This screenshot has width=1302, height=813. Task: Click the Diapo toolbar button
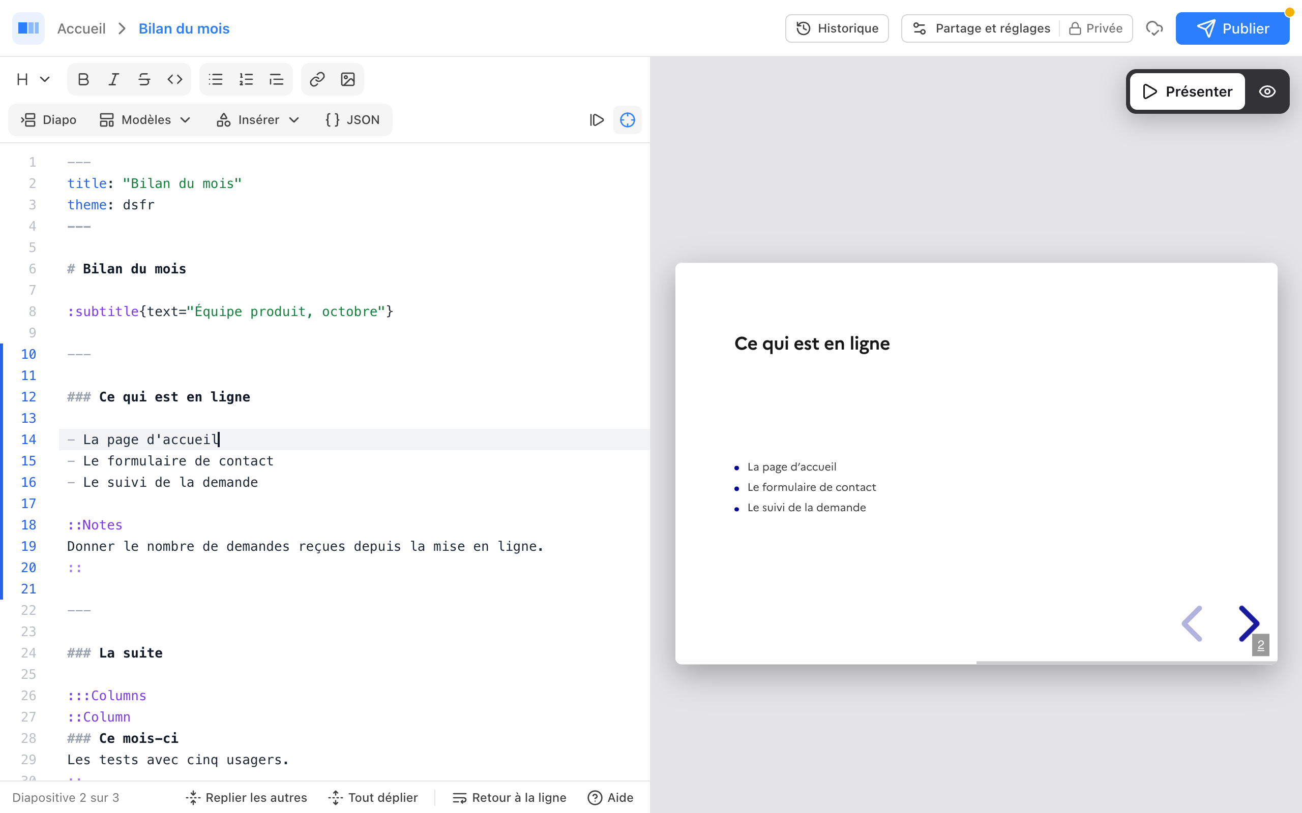[x=49, y=120]
